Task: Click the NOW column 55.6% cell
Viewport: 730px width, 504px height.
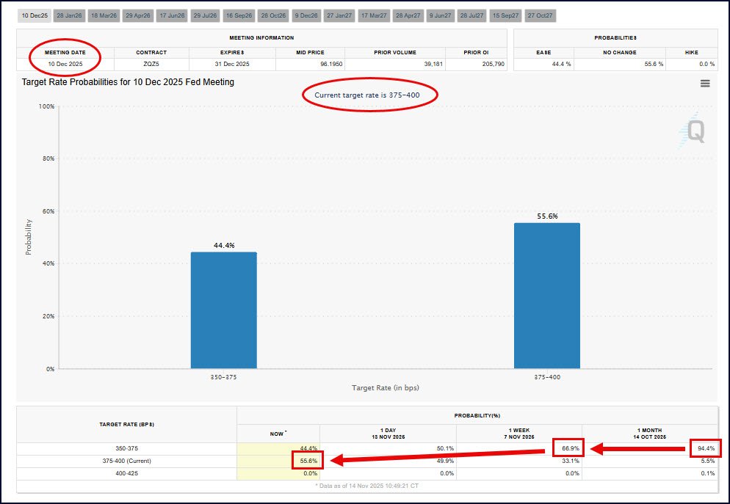Action: click(308, 461)
